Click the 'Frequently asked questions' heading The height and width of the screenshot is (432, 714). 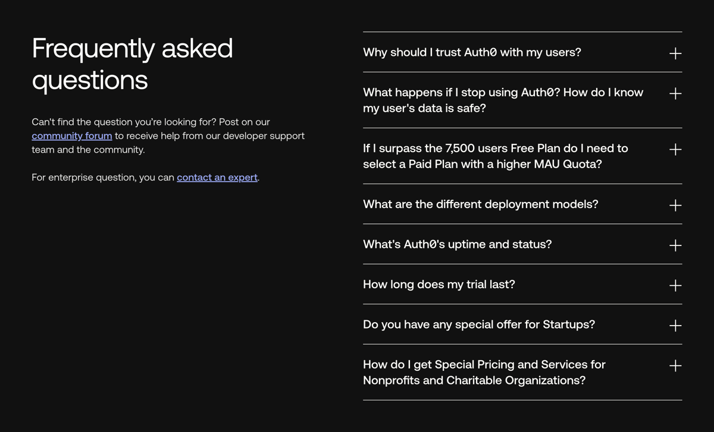tap(132, 64)
